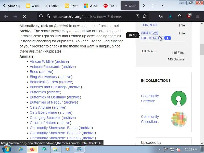Switch to the edmond tab
Screen dimensions: 204x153
tap(14, 6)
